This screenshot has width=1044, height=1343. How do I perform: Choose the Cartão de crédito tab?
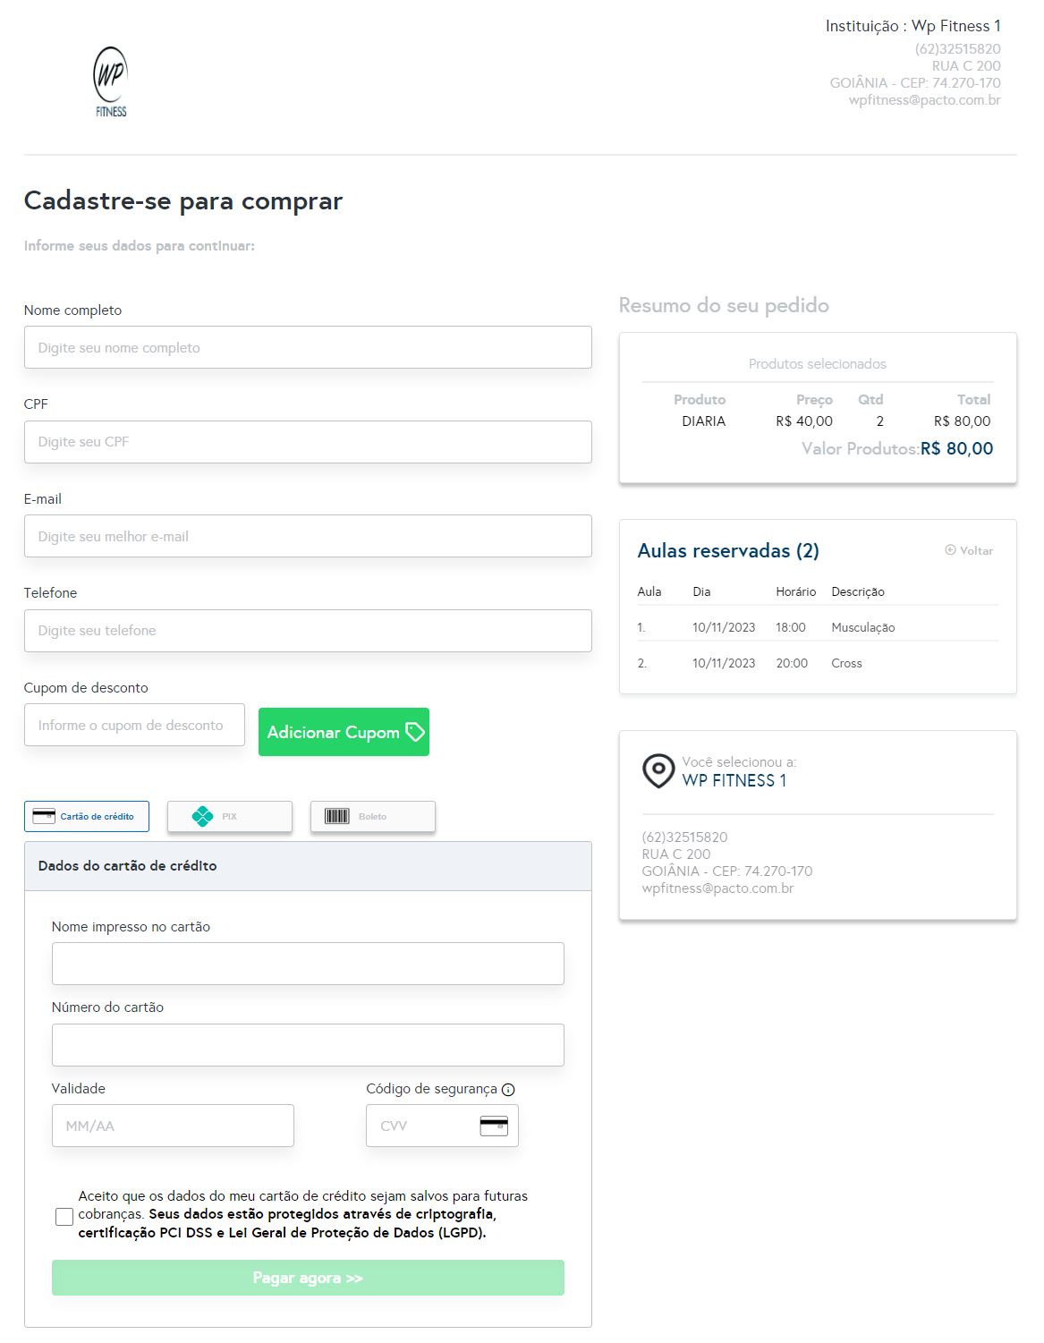point(87,816)
